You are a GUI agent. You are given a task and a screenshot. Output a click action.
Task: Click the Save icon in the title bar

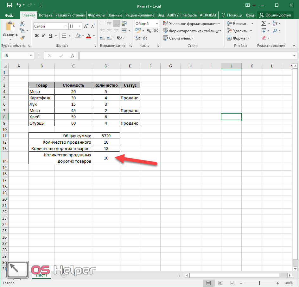[9, 5]
